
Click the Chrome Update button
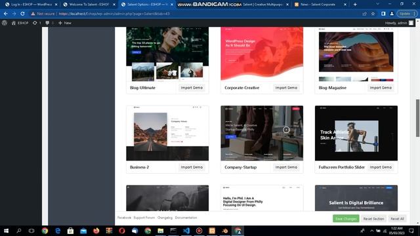click(x=407, y=14)
